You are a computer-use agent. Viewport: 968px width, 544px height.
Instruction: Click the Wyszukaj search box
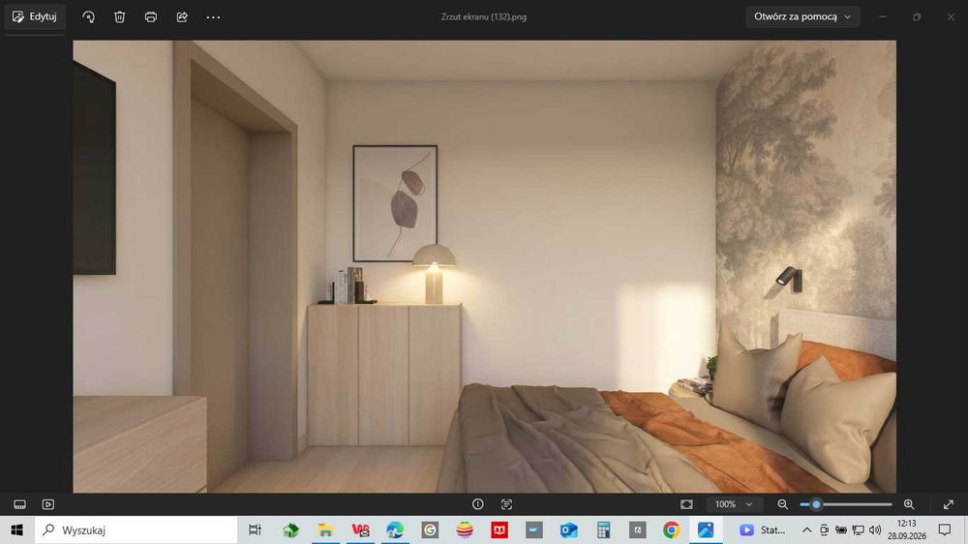(136, 529)
